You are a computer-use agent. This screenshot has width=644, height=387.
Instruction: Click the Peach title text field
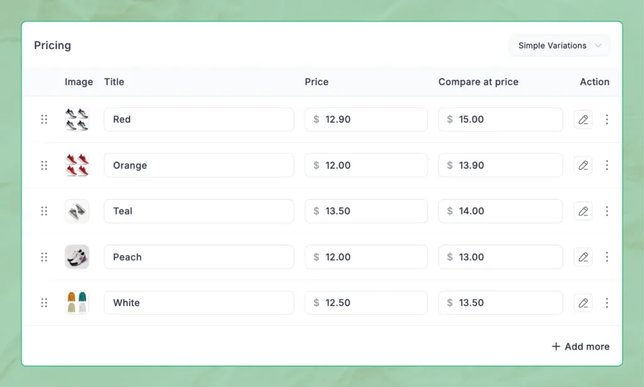pos(199,257)
